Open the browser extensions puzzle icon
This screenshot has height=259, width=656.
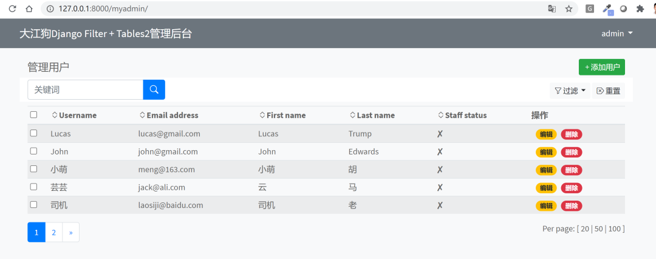[x=640, y=9]
